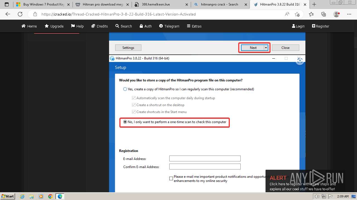Click the browser address bar URL

click(x=119, y=14)
